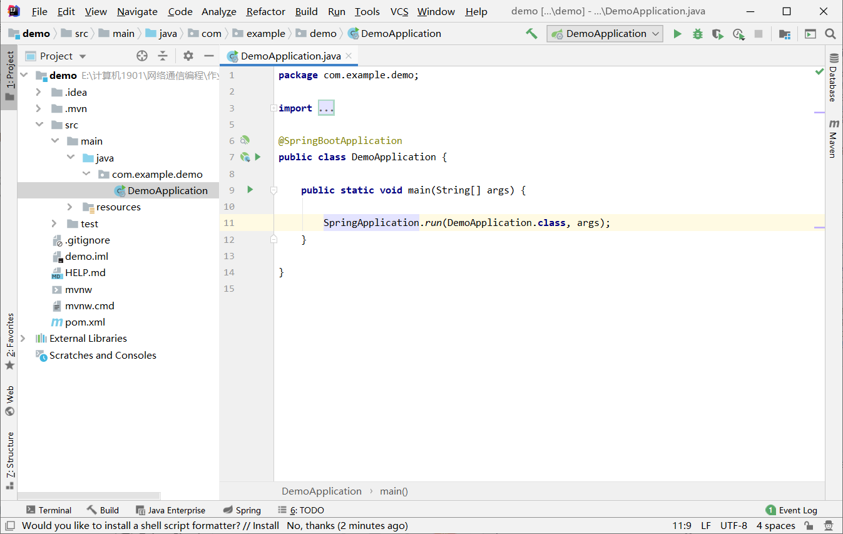Select Scratches and Consoles in tree

click(x=103, y=355)
